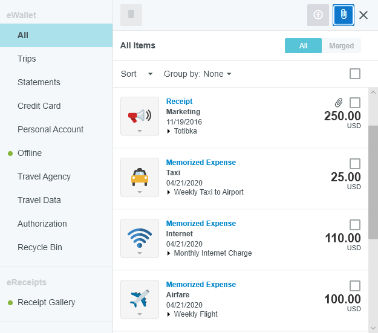378x333 pixels.
Task: Click the blue paperclip attach button
Action: 344,15
